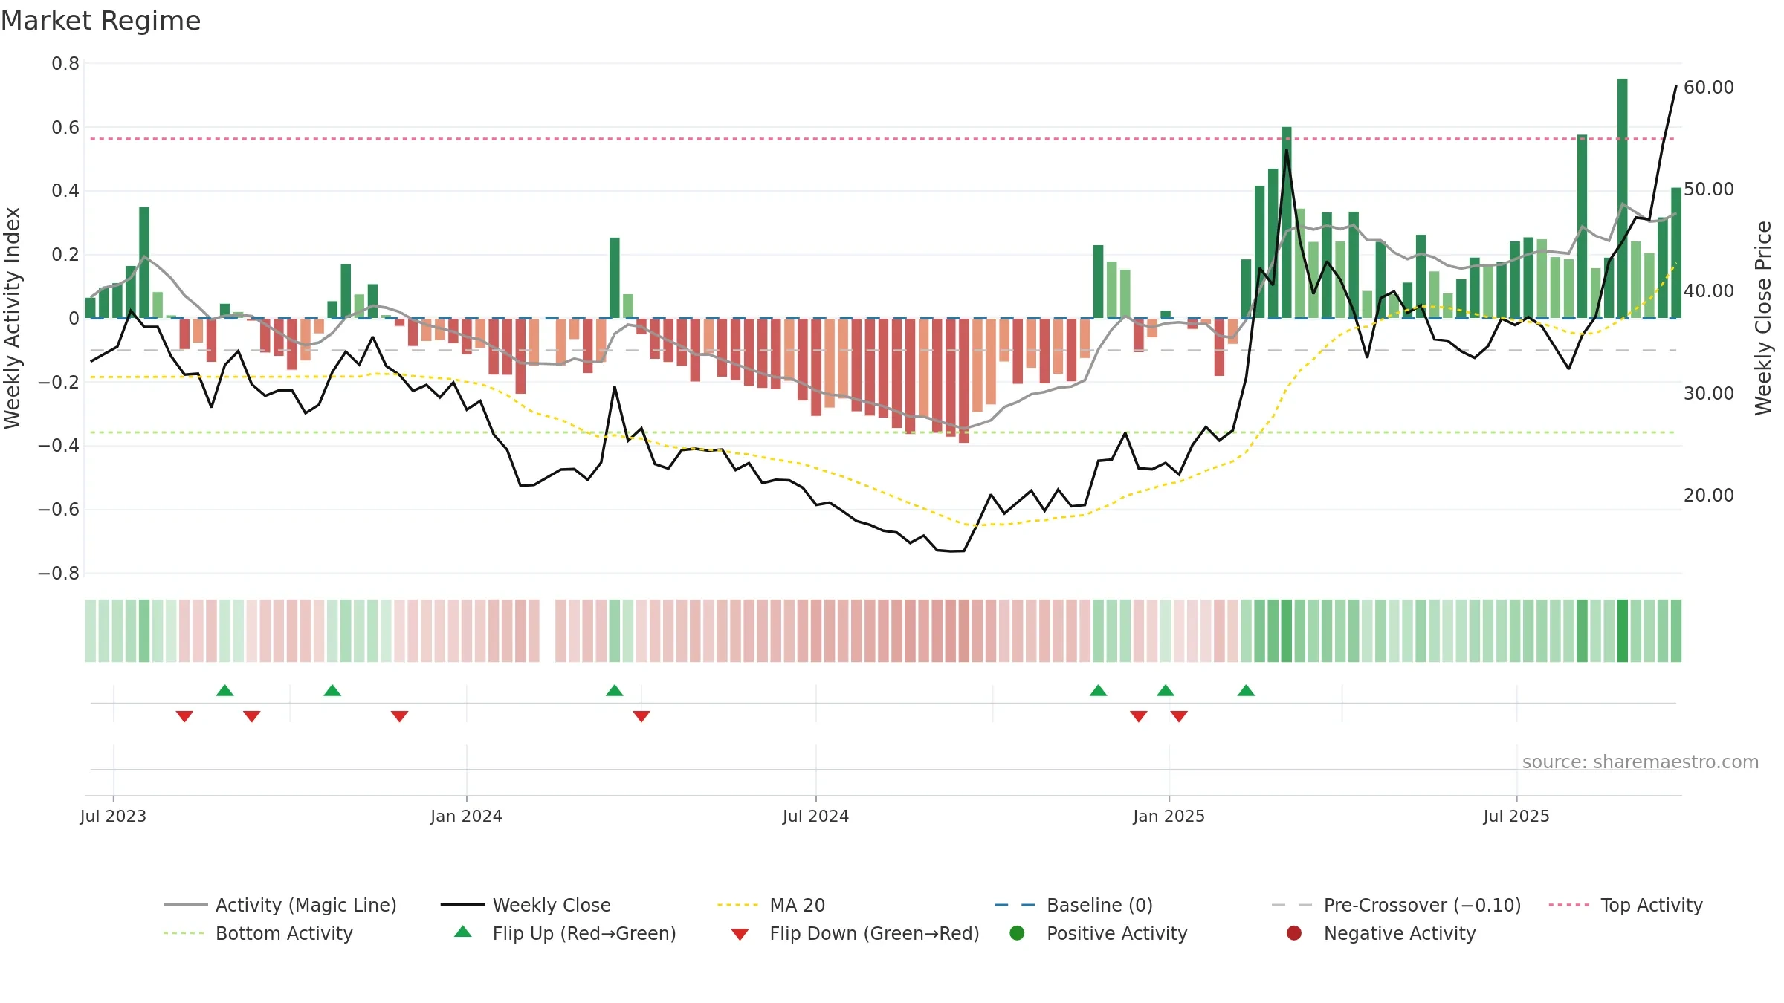Click the Market Regime chart title
The image size is (1784, 1003).
click(101, 21)
